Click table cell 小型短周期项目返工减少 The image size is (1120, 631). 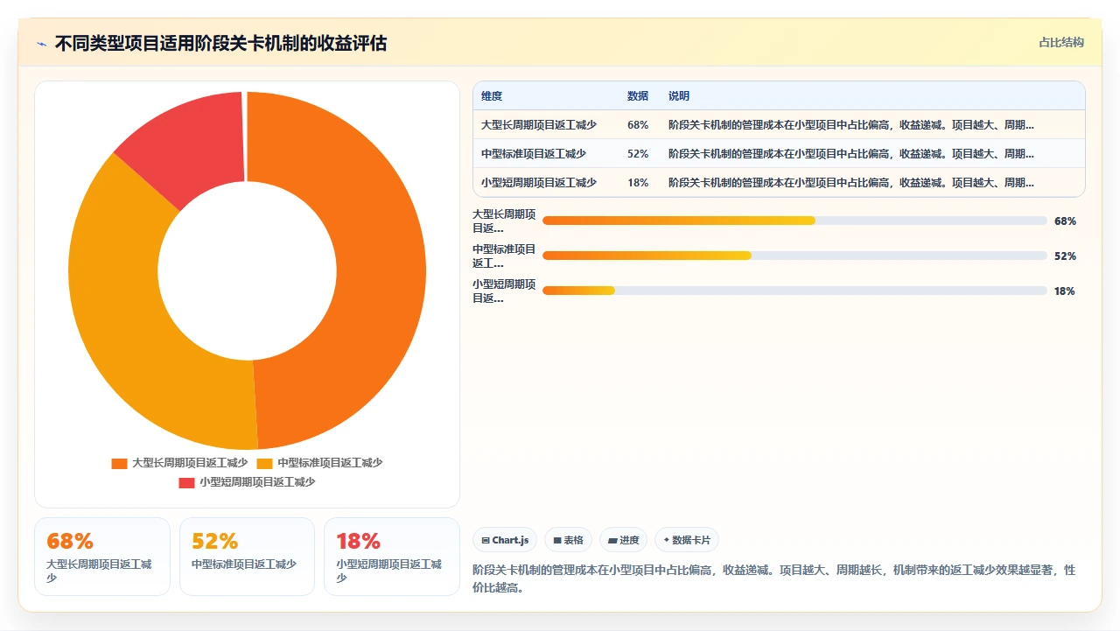[x=539, y=183]
